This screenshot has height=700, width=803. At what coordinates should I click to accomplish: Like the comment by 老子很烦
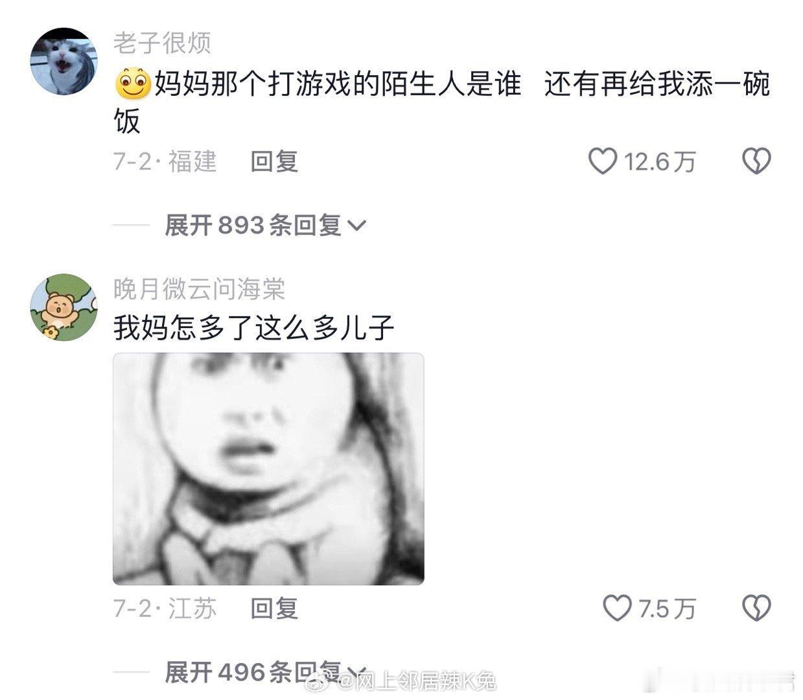603,161
